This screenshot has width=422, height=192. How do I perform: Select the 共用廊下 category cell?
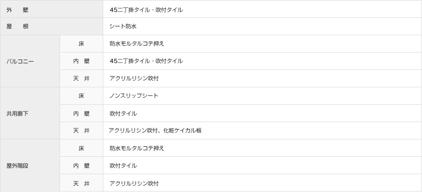coord(30,113)
